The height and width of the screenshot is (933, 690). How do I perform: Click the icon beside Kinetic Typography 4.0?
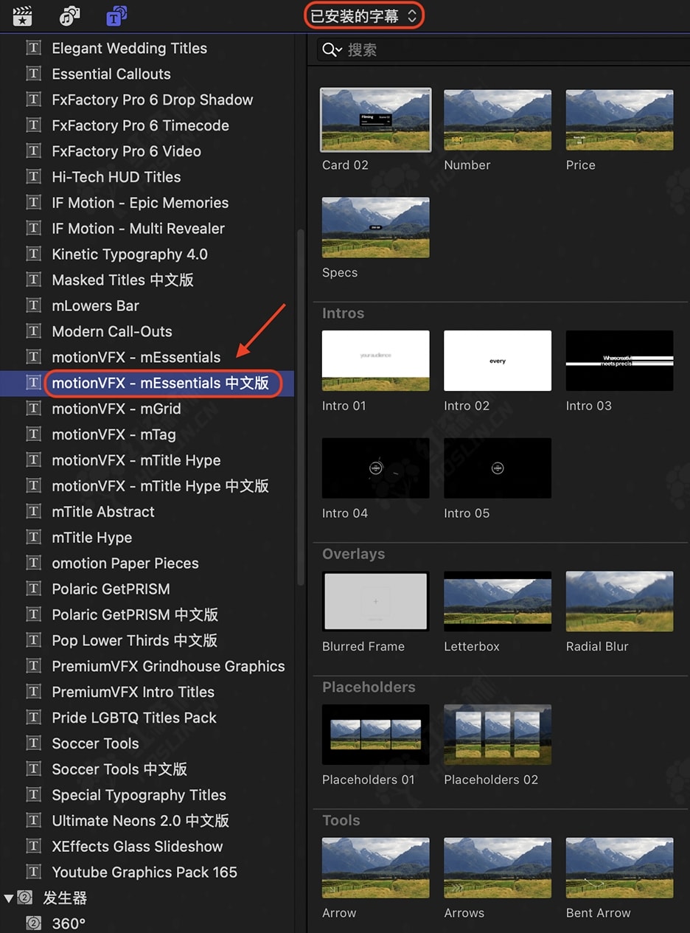click(33, 254)
